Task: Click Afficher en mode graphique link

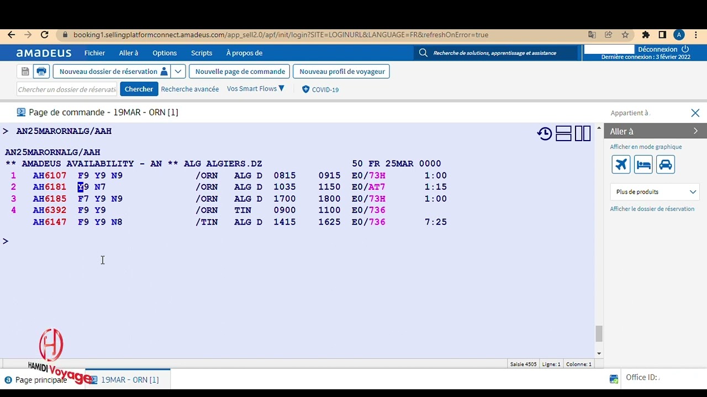Action: click(646, 147)
